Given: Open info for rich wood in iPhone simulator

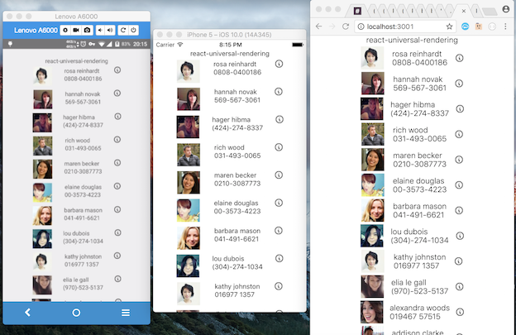Looking at the screenshot, I should click(279, 147).
